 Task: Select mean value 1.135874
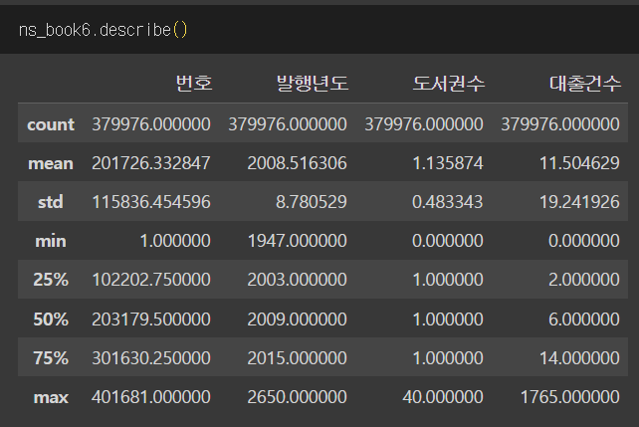(x=448, y=163)
